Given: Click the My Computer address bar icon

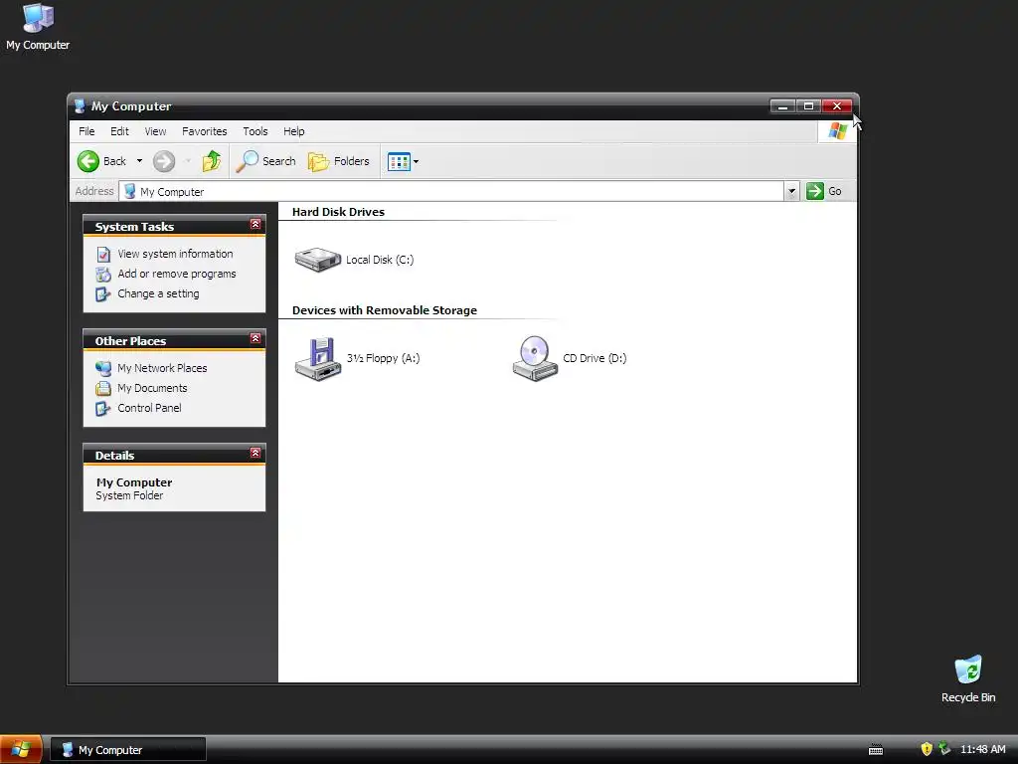Looking at the screenshot, I should click(x=130, y=192).
